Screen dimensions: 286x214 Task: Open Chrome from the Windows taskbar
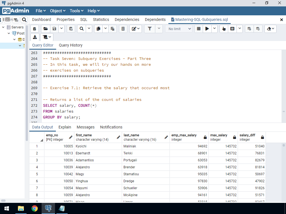tap(35, 208)
